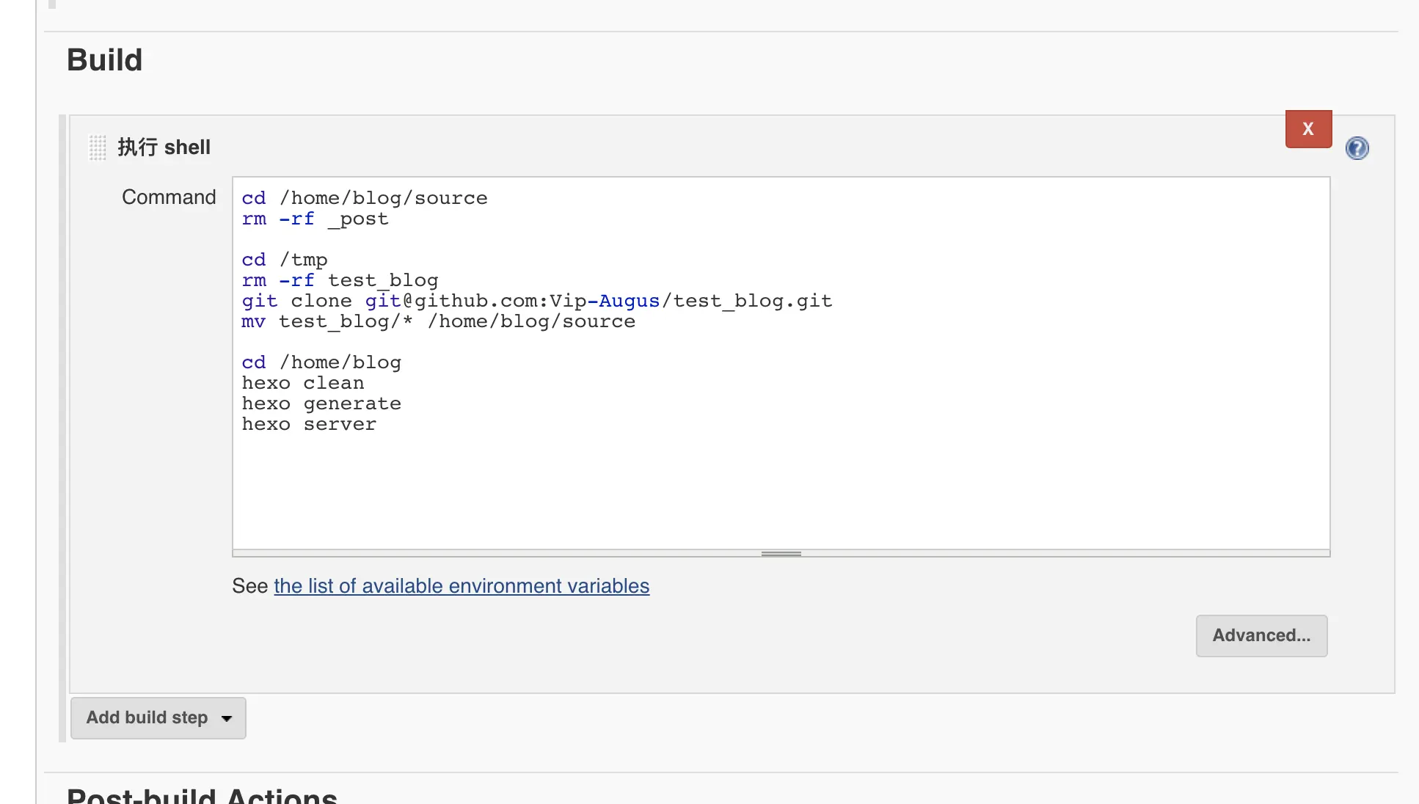Open help for the shell build step

point(1357,148)
